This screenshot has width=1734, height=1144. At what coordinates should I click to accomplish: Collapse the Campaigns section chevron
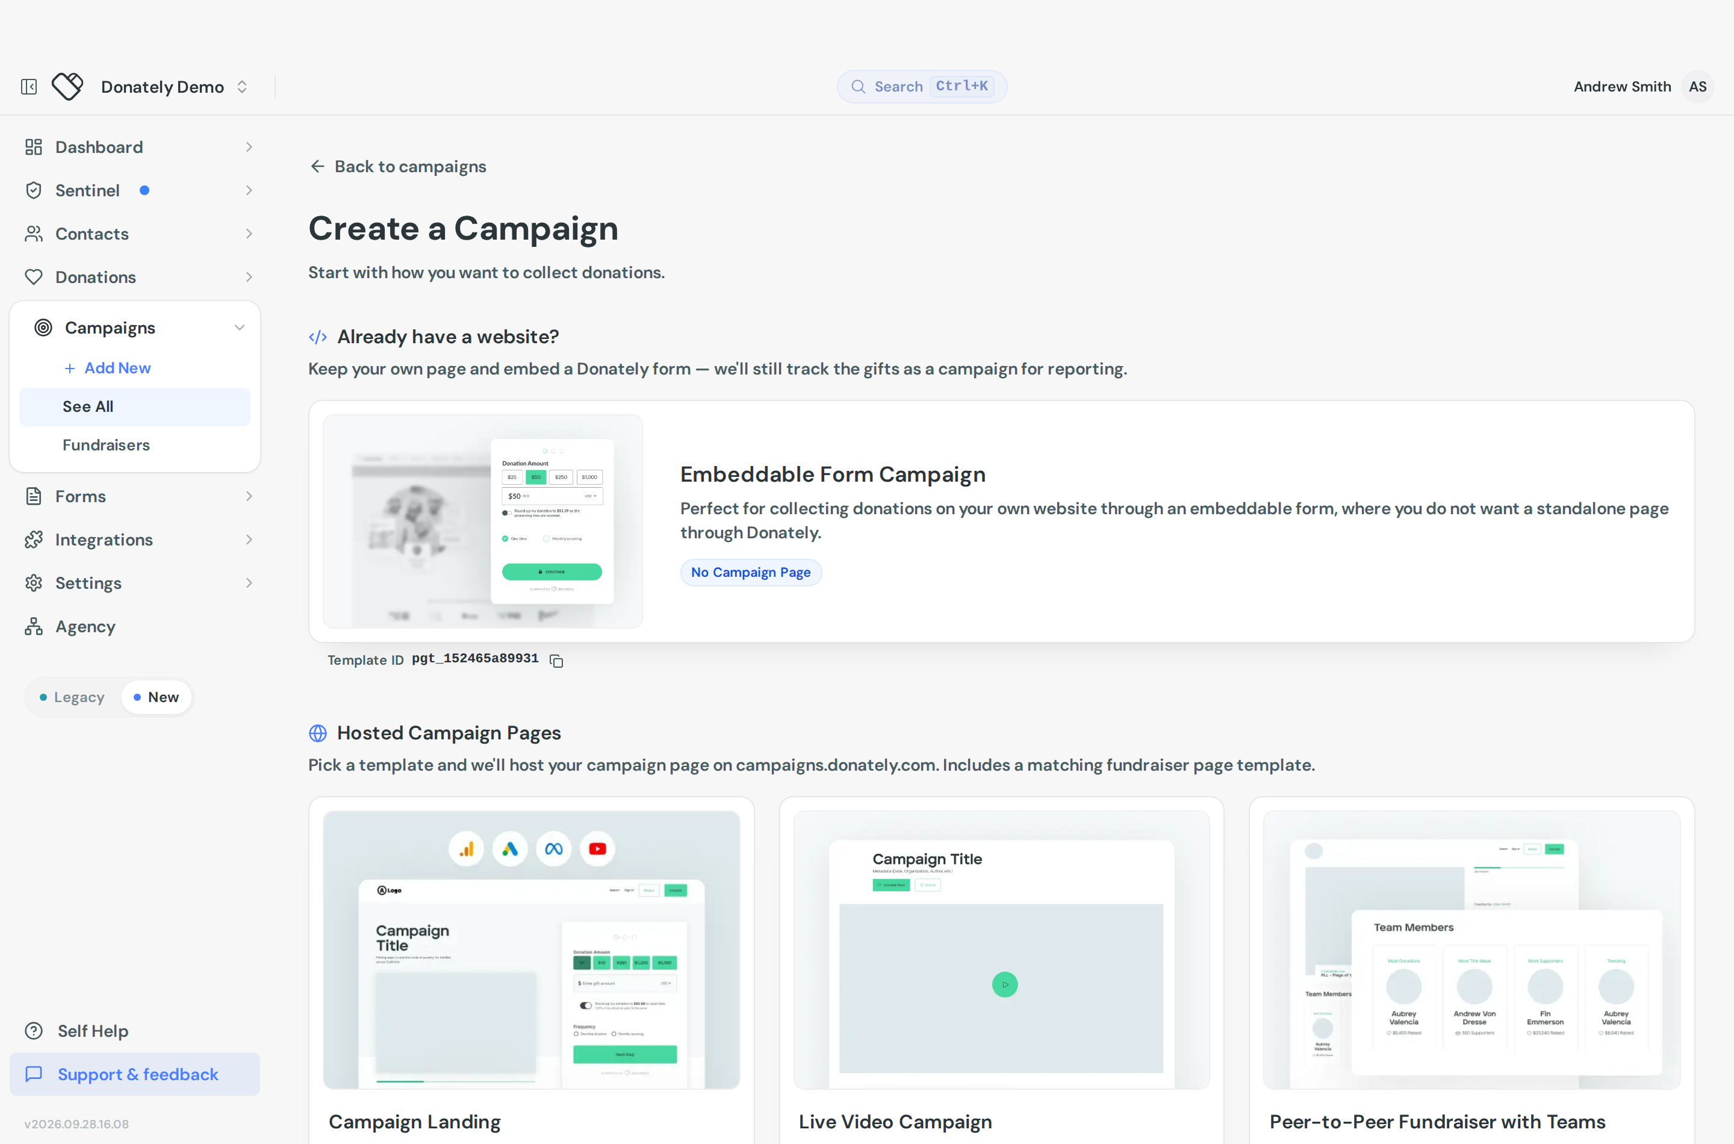coord(239,328)
